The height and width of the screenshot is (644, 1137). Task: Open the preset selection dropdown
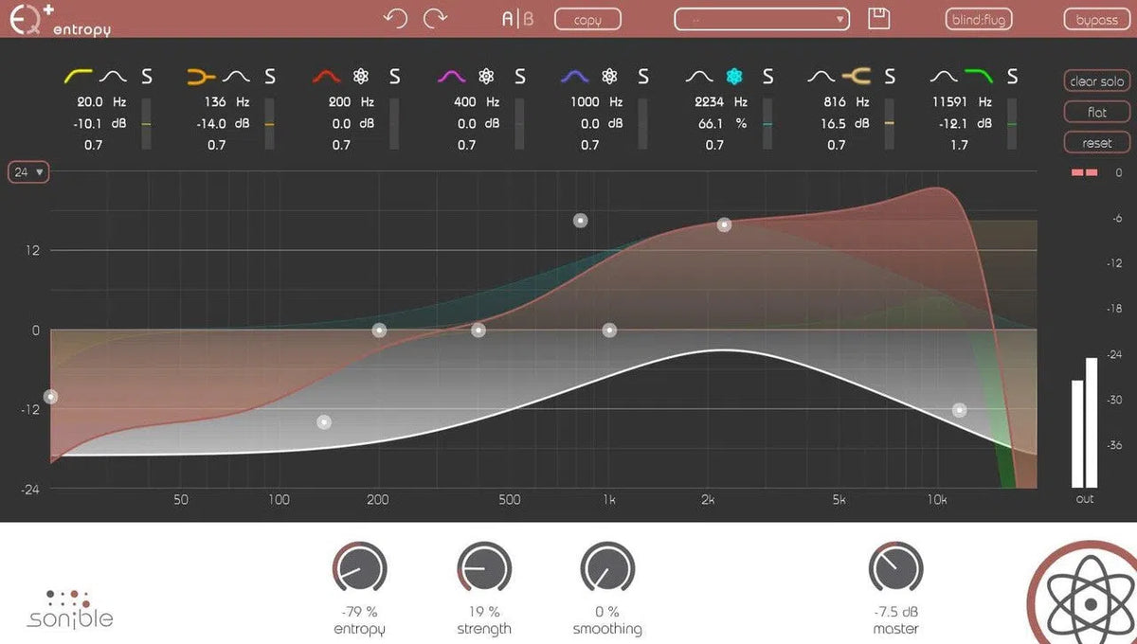point(761,17)
